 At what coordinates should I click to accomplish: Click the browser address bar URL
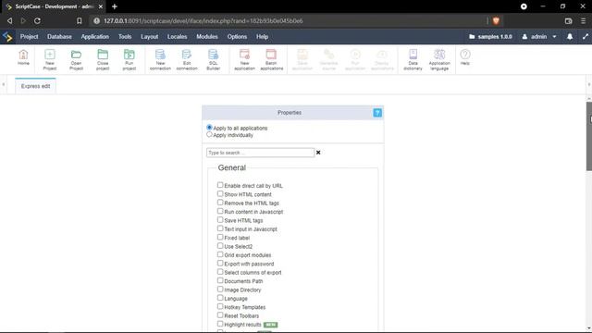pyautogui.click(x=203, y=20)
